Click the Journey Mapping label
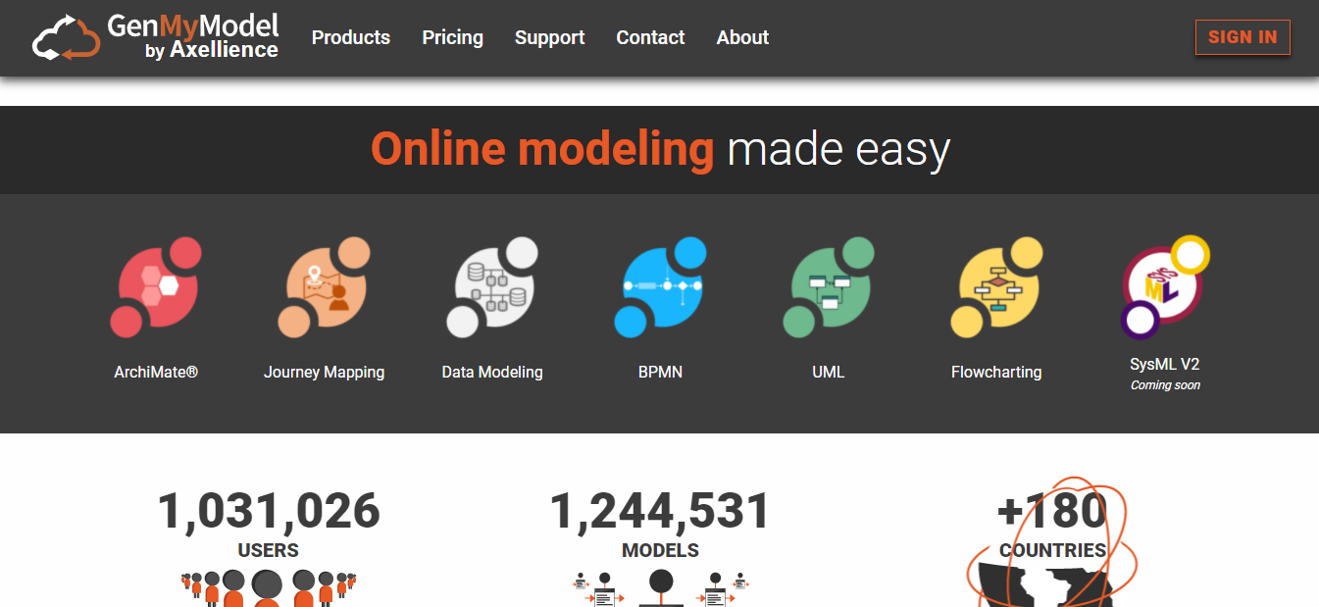The image size is (1319, 607). 324,372
